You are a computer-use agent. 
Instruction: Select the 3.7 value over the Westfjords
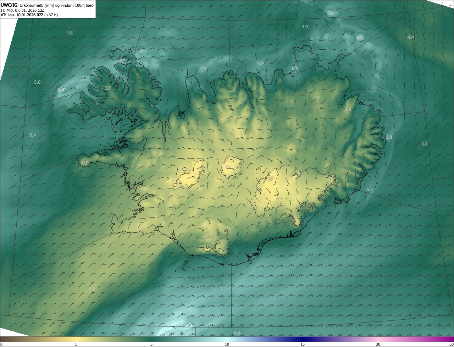109,88
